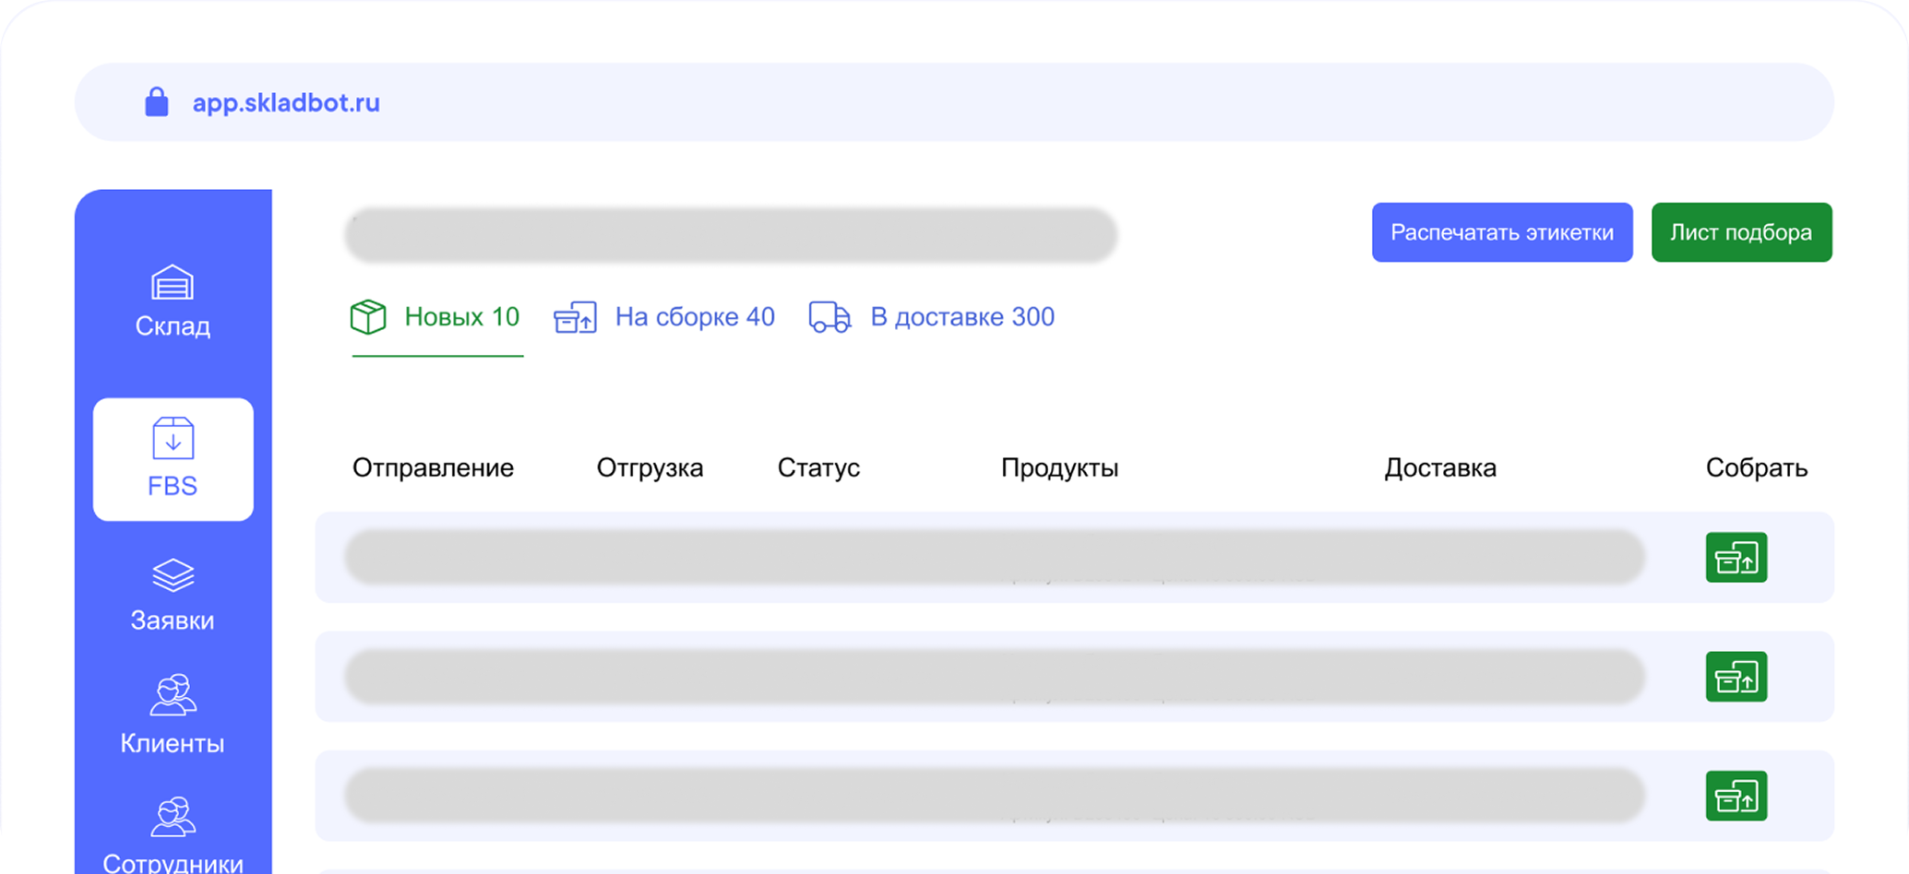Click the Отгрузка column header
The image size is (1909, 874).
tap(650, 467)
